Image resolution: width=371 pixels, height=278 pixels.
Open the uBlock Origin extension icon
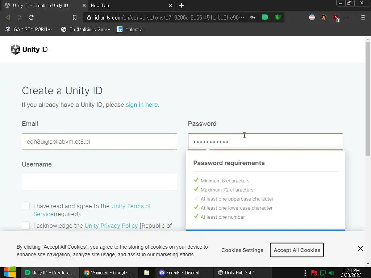[335, 17]
